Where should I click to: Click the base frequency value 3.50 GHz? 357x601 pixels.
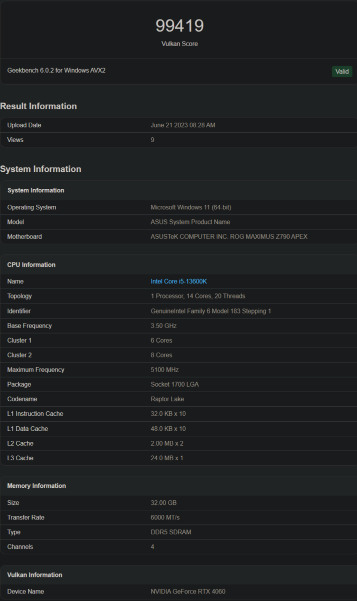click(163, 326)
